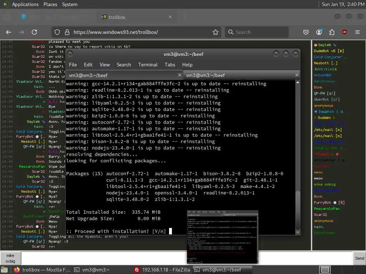The image size is (366, 274).
Task: Click the 'Proceed with installation? [Y/n]' prompt
Action: pyautogui.click(x=116, y=231)
